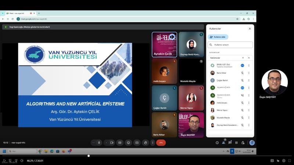
Task: Click the meet.google.com address bar
Action: pyautogui.click(x=128, y=19)
